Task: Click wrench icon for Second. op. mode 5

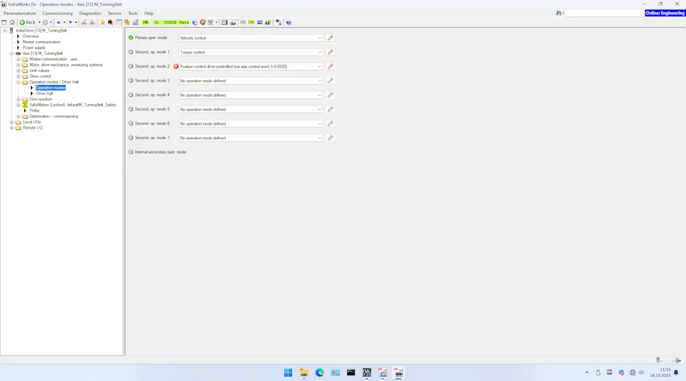Action: (x=331, y=109)
